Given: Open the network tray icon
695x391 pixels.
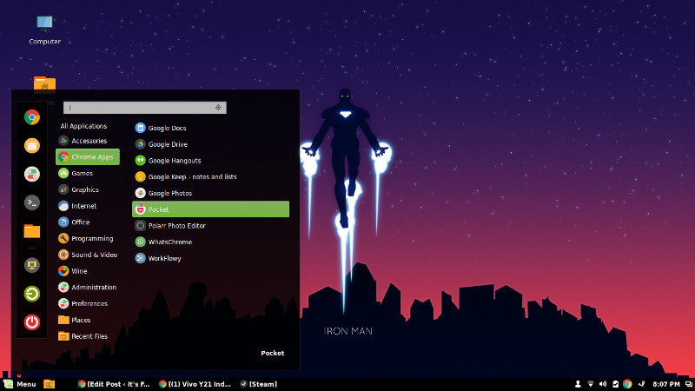Looking at the screenshot, I should tap(591, 384).
